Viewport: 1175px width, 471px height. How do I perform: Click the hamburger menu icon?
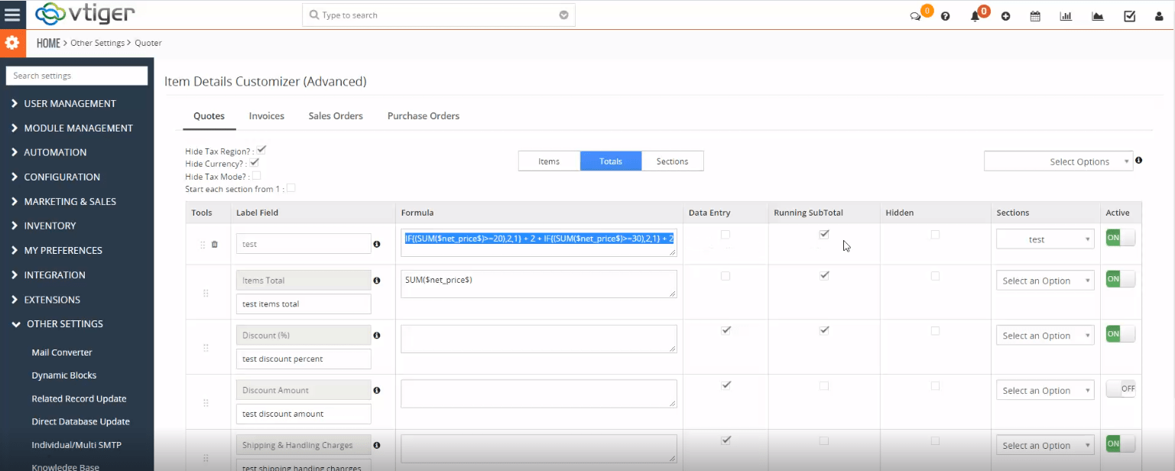point(12,14)
